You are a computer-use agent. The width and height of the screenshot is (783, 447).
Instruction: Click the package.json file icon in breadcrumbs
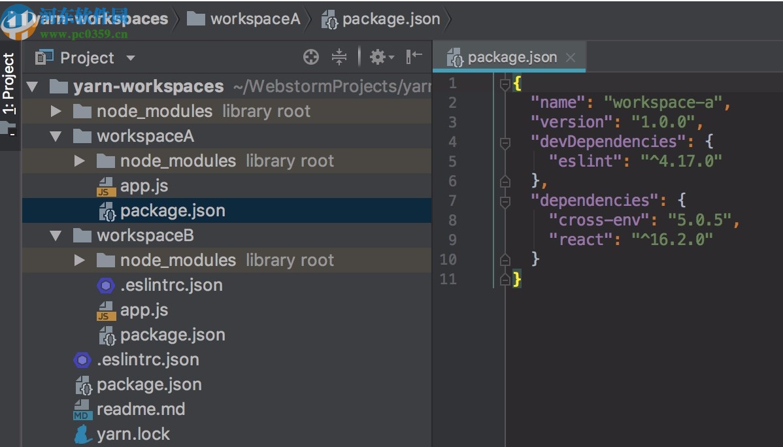pos(331,19)
